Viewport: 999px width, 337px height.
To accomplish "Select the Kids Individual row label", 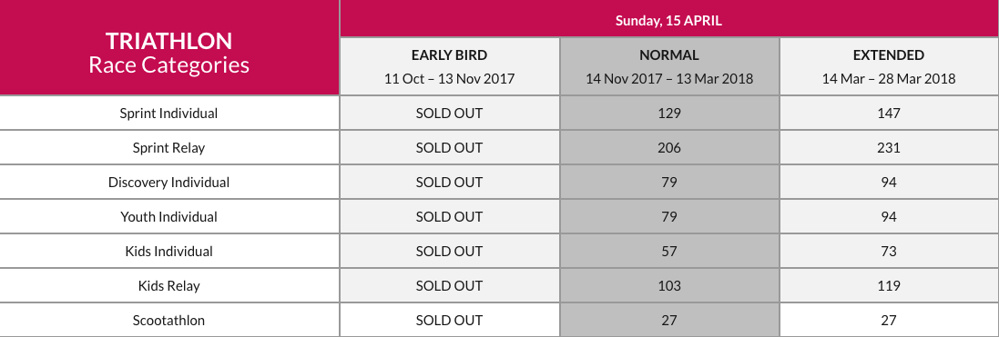I will point(168,251).
